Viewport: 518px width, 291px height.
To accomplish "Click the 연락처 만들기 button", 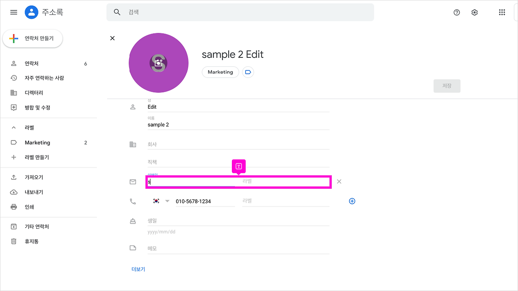I will coord(33,38).
